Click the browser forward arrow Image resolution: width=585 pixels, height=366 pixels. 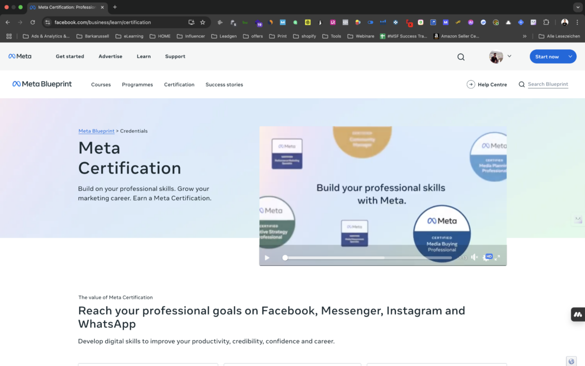(x=20, y=22)
